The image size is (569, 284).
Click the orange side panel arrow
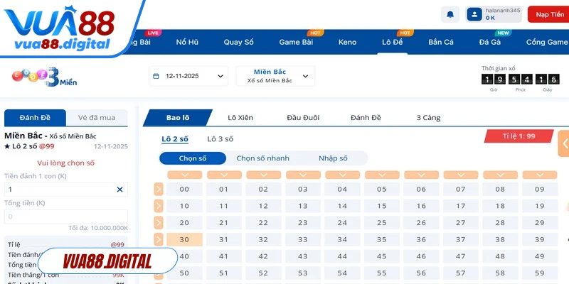pos(565,143)
